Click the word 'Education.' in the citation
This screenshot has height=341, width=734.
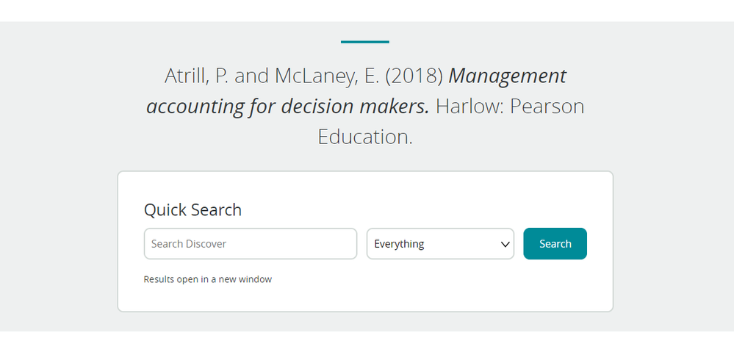point(365,137)
